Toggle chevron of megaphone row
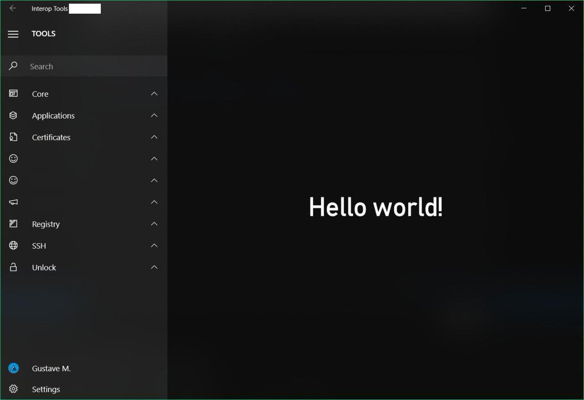The image size is (584, 400). click(x=154, y=202)
